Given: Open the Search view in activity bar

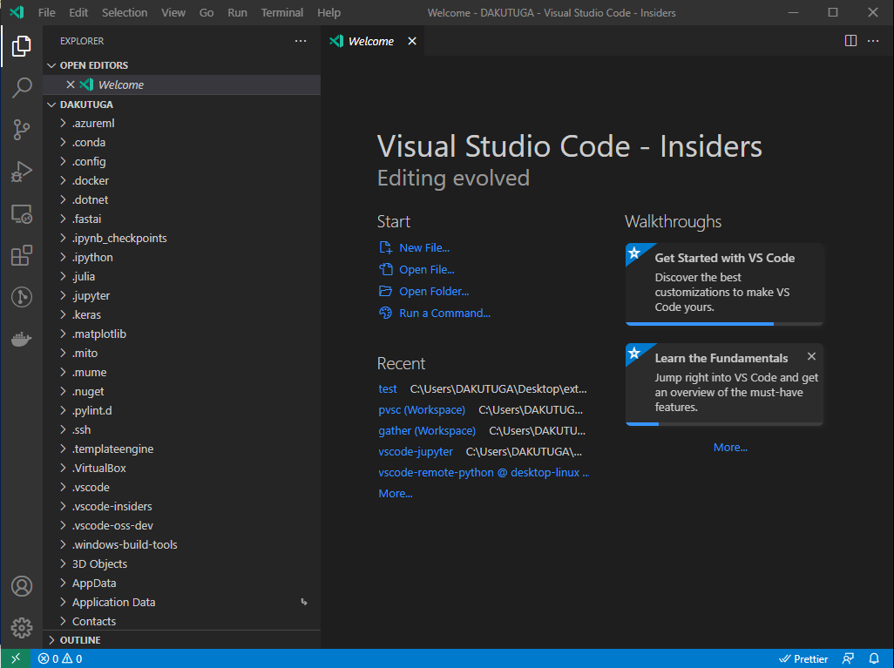Looking at the screenshot, I should [x=22, y=88].
